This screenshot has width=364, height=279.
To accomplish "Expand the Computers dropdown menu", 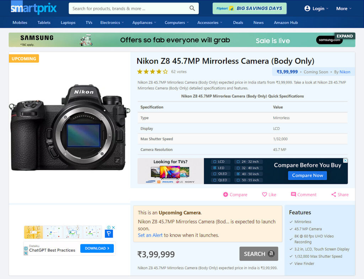I will coord(177,22).
